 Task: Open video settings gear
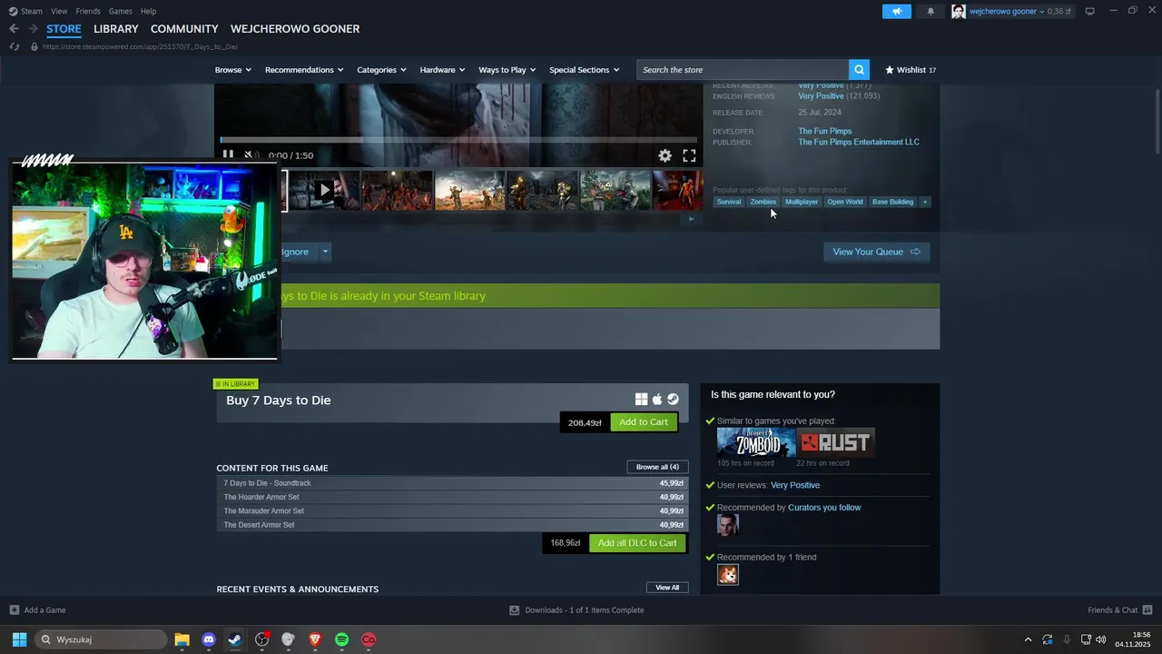click(x=665, y=155)
